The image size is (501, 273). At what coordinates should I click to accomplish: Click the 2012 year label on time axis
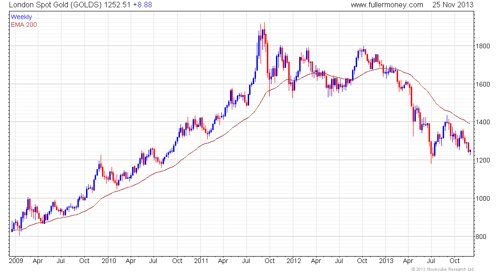point(294,261)
